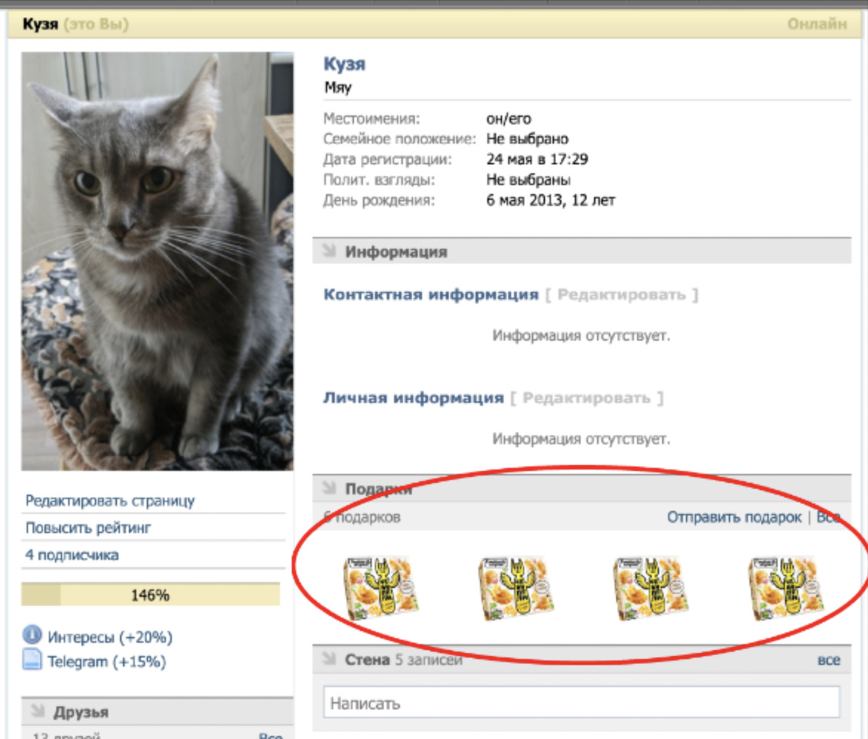View the 4 подписчика list
This screenshot has width=868, height=739.
[72, 555]
